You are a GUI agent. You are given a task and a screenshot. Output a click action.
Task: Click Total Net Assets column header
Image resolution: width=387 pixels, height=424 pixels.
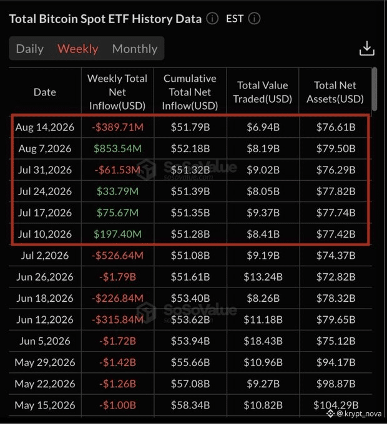(x=335, y=92)
